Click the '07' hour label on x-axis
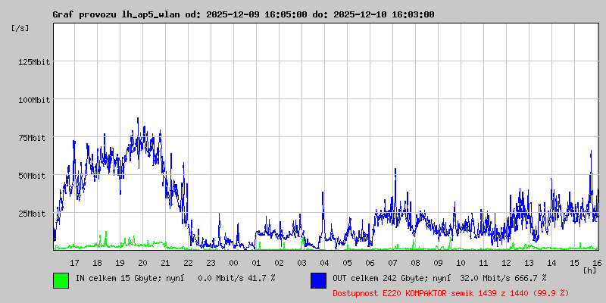Screen dimensions: 606x303 (x=392, y=263)
